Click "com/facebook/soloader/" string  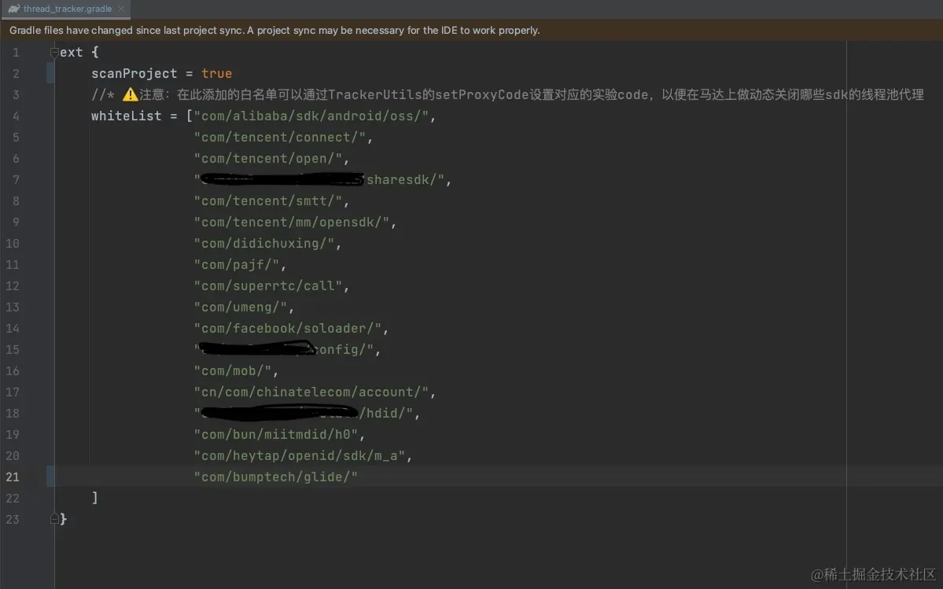(288, 328)
